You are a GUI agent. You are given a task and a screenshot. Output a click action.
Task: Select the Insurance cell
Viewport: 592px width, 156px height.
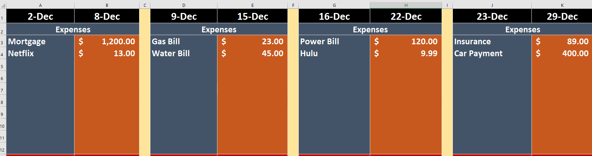492,41
